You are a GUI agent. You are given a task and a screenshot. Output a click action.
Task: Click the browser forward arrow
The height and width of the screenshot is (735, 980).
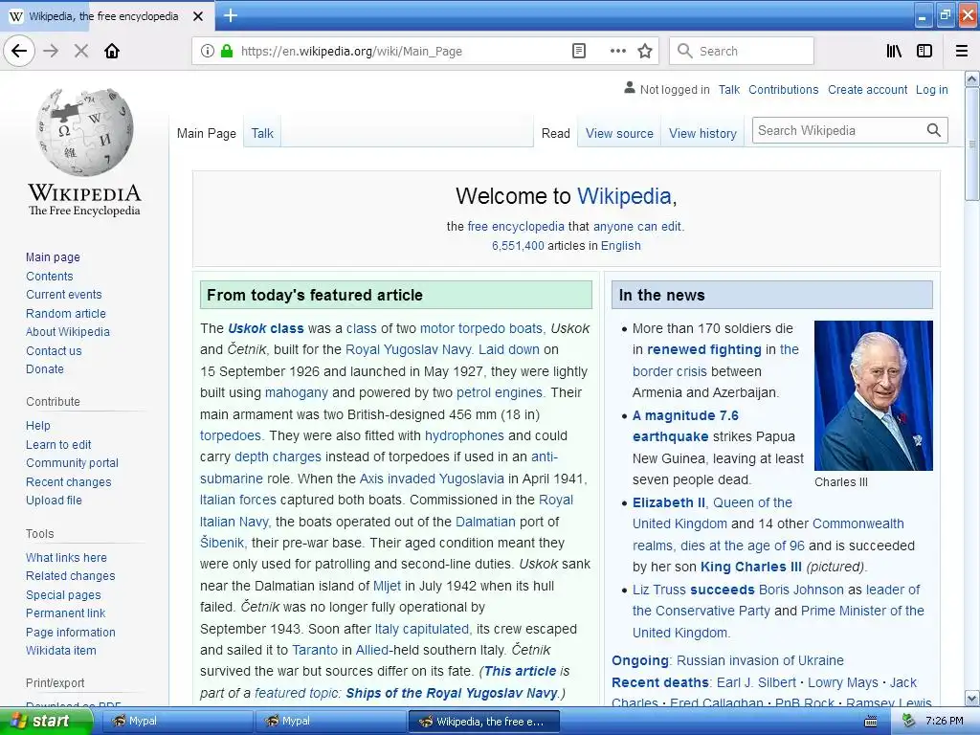pyautogui.click(x=51, y=51)
